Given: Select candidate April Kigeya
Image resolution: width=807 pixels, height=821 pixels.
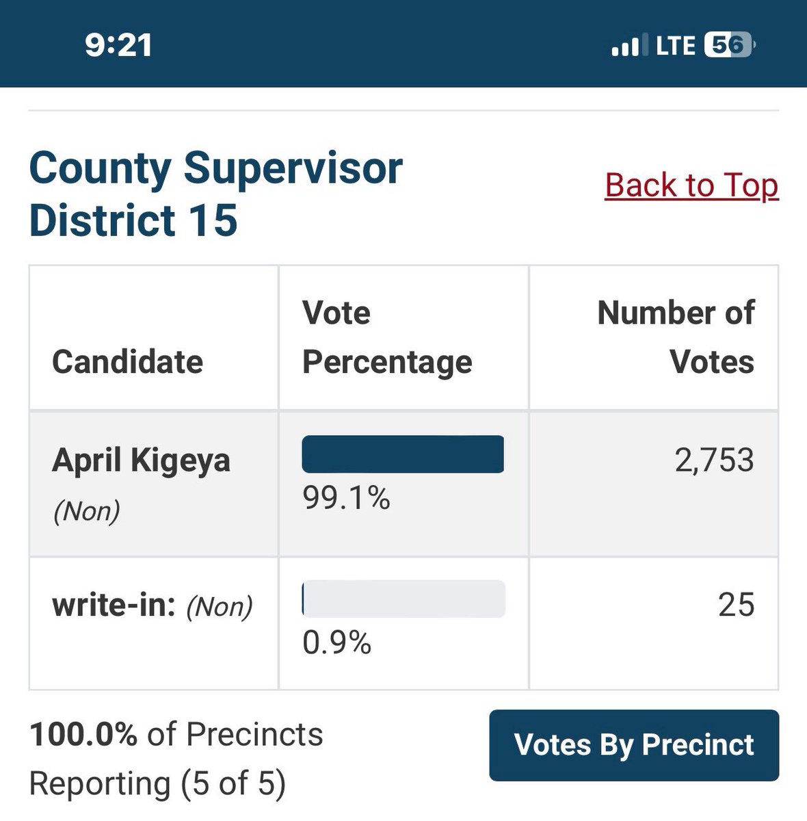Looking at the screenshot, I should [x=141, y=460].
